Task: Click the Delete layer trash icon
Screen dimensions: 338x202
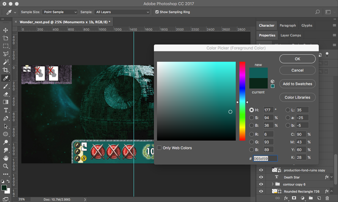Action: [327, 198]
